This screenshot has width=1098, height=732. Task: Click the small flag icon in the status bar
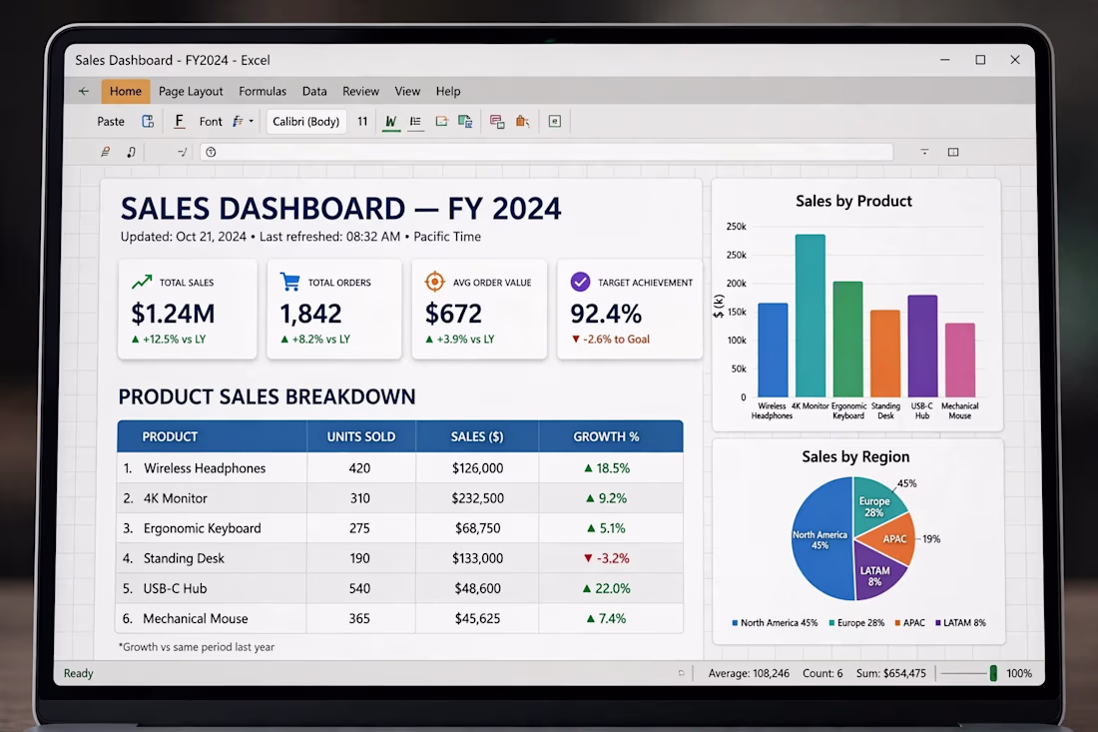pos(681,673)
